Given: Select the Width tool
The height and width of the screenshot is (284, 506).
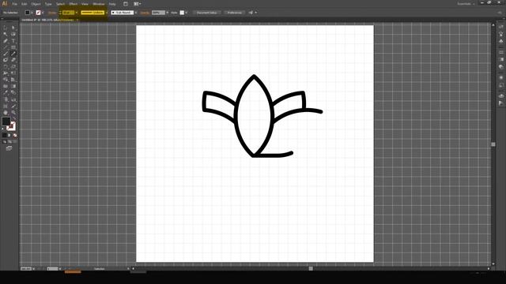Looking at the screenshot, I should [6, 73].
